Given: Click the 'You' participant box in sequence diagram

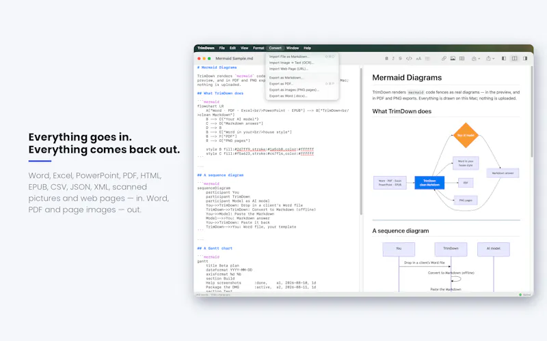Looking at the screenshot, I should (399, 249).
